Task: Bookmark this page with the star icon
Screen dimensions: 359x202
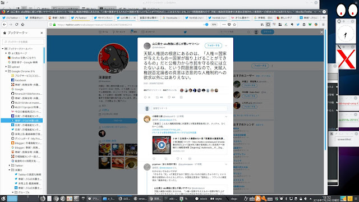Action: [234, 25]
